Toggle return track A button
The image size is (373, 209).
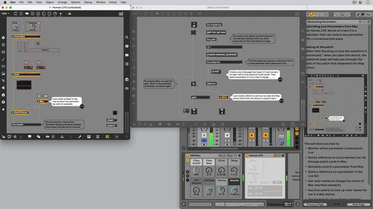(x=251, y=135)
